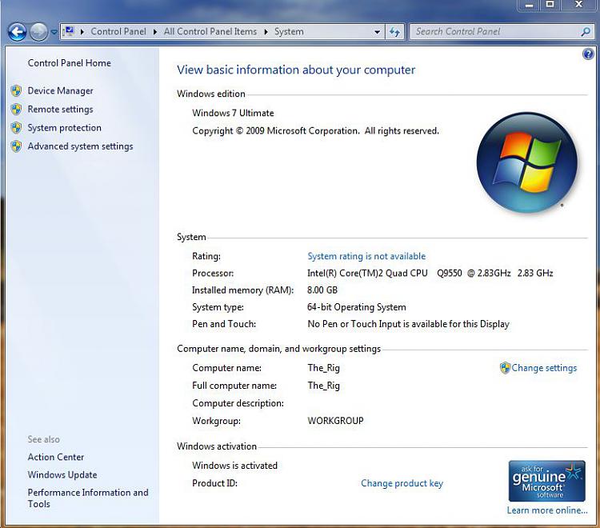Close the System window

(579, 5)
